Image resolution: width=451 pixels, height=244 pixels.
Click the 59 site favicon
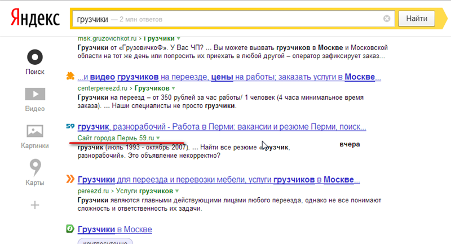click(70, 126)
